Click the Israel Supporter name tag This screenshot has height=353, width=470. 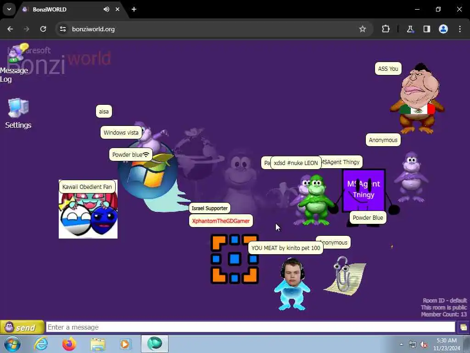point(209,208)
